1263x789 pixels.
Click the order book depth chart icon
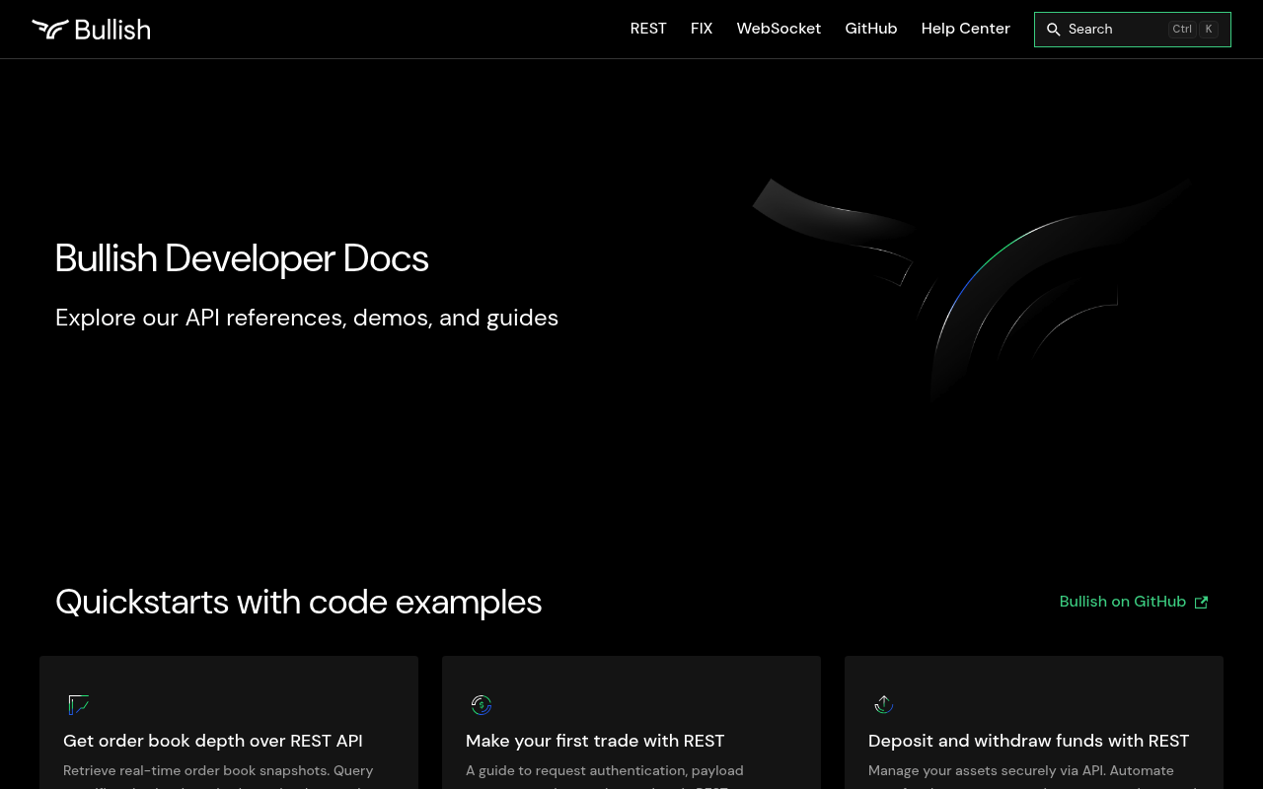79,705
